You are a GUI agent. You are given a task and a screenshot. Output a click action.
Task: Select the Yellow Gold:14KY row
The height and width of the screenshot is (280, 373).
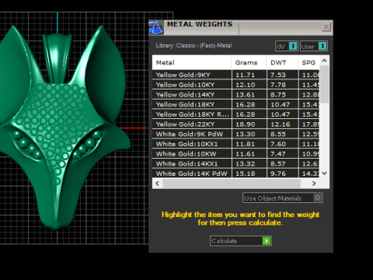click(235, 95)
